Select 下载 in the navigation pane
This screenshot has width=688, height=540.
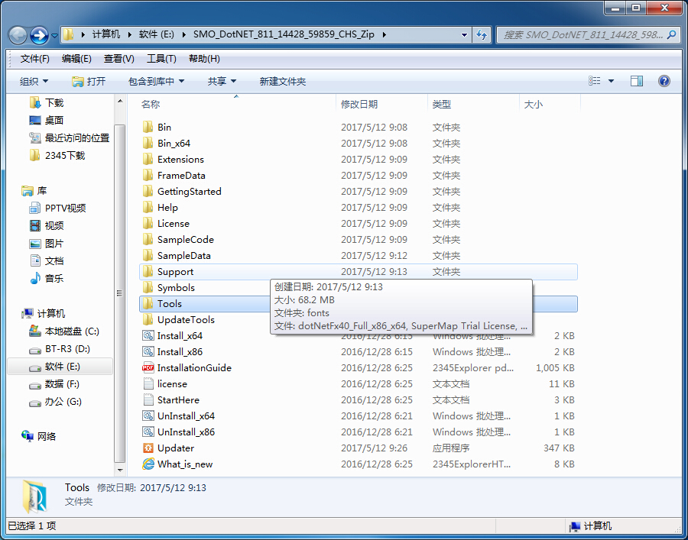point(46,102)
